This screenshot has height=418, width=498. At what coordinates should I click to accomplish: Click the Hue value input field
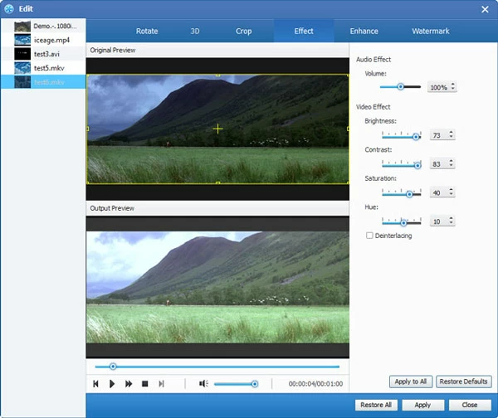(x=437, y=222)
